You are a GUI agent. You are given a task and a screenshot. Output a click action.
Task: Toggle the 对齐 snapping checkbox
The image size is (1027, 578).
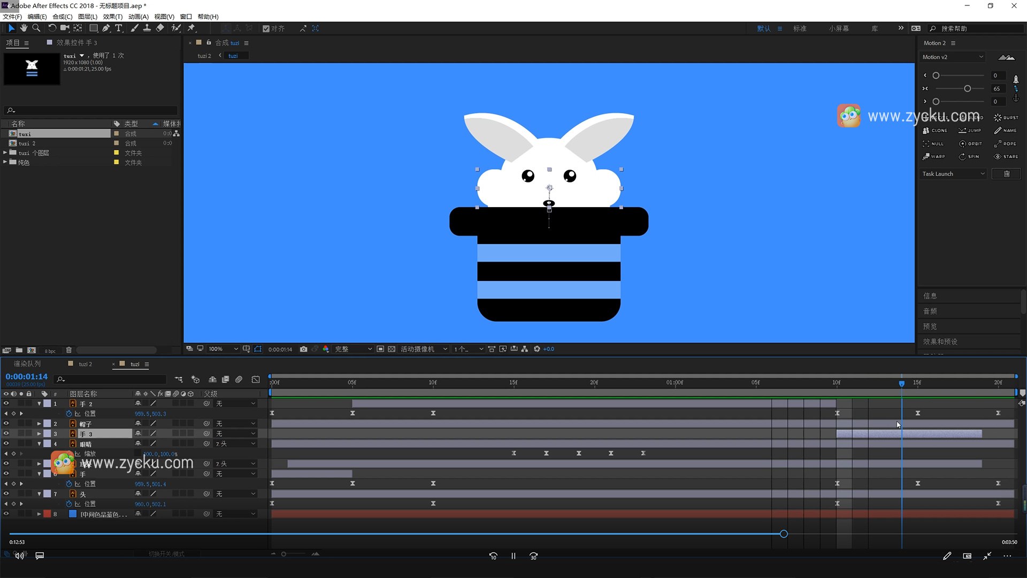point(266,28)
